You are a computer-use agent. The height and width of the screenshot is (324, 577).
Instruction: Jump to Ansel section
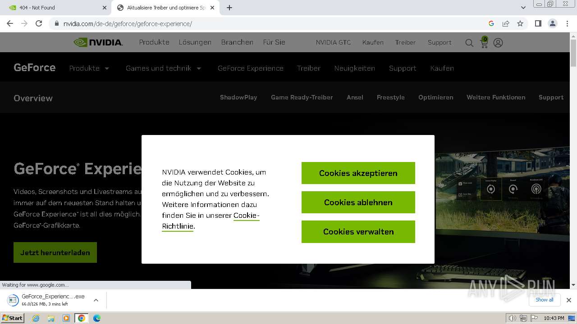pyautogui.click(x=355, y=97)
